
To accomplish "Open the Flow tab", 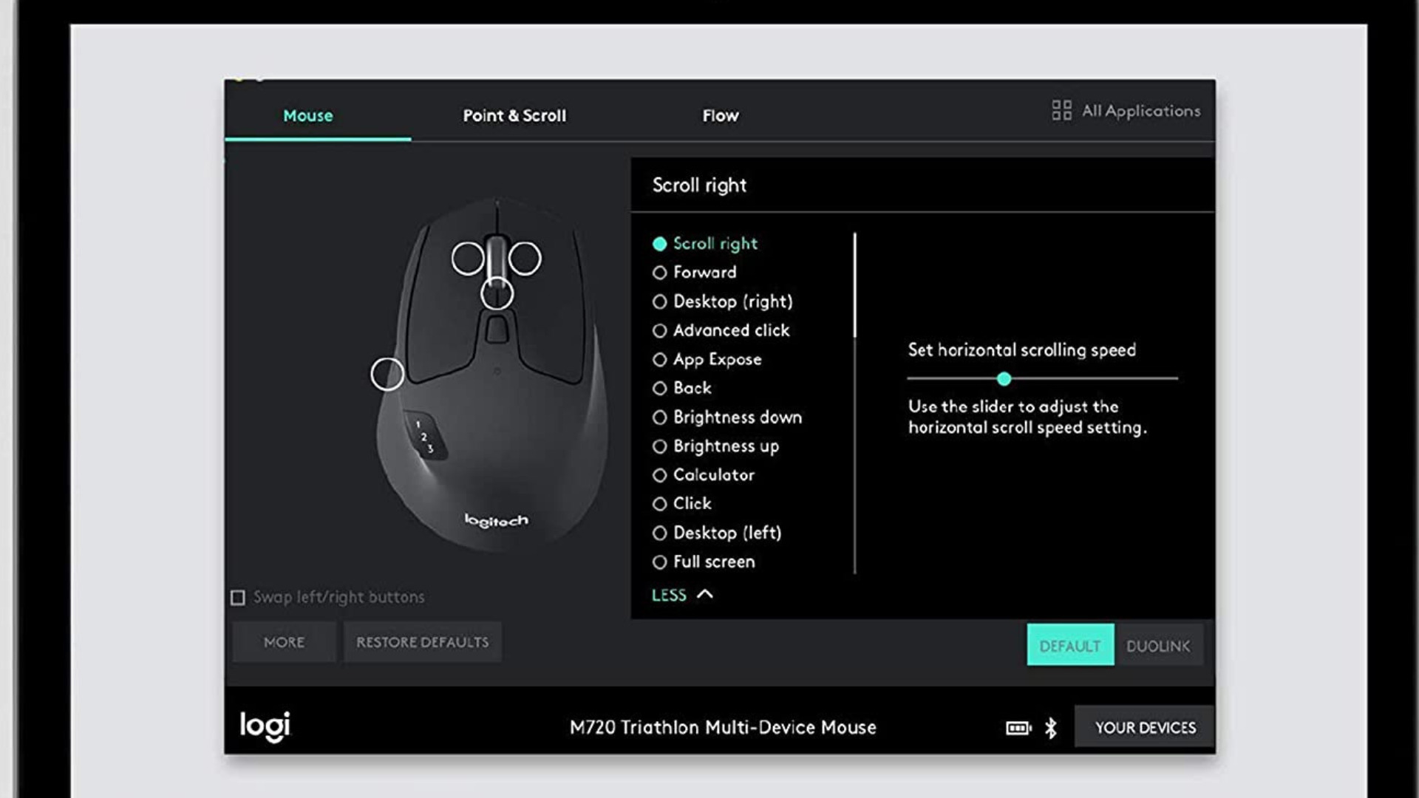I will click(x=721, y=116).
